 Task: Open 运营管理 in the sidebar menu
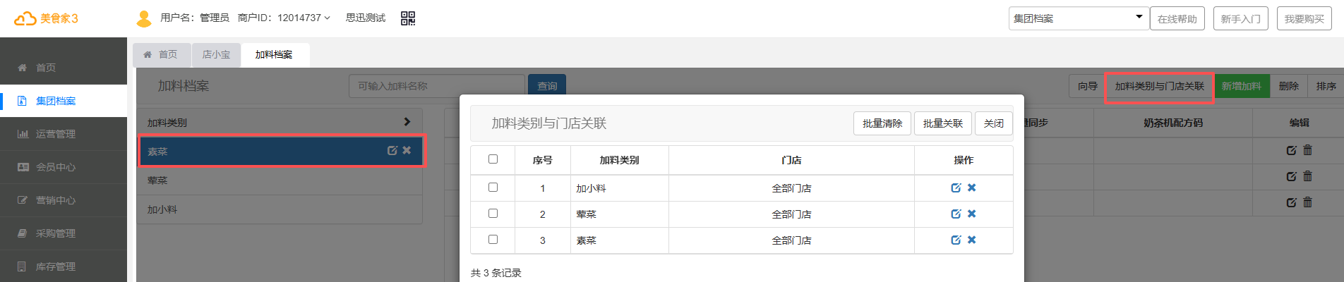coord(56,134)
